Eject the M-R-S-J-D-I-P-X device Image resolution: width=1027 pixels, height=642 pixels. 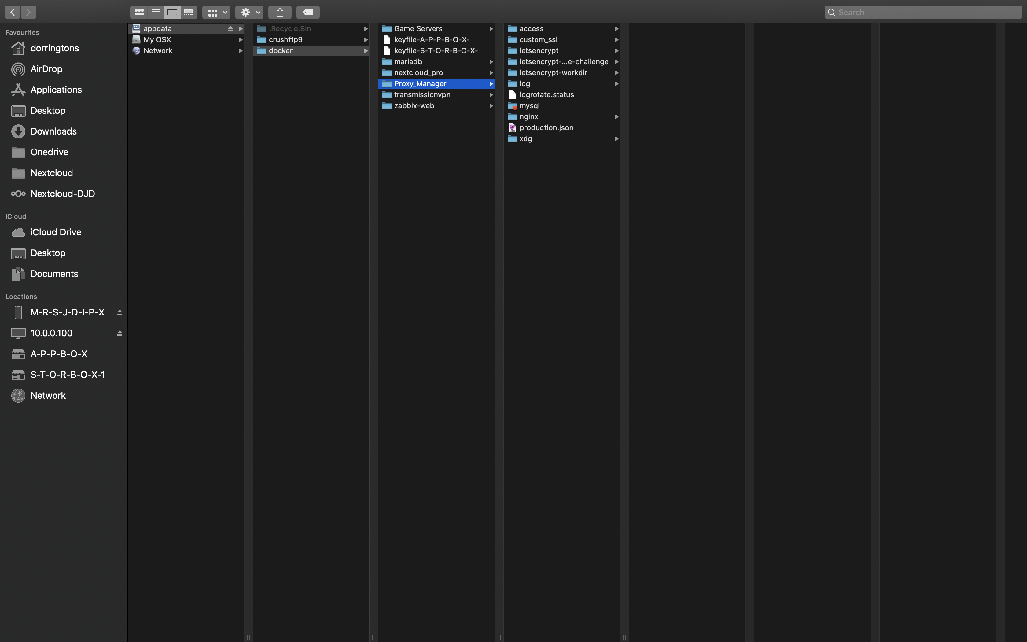coord(120,312)
